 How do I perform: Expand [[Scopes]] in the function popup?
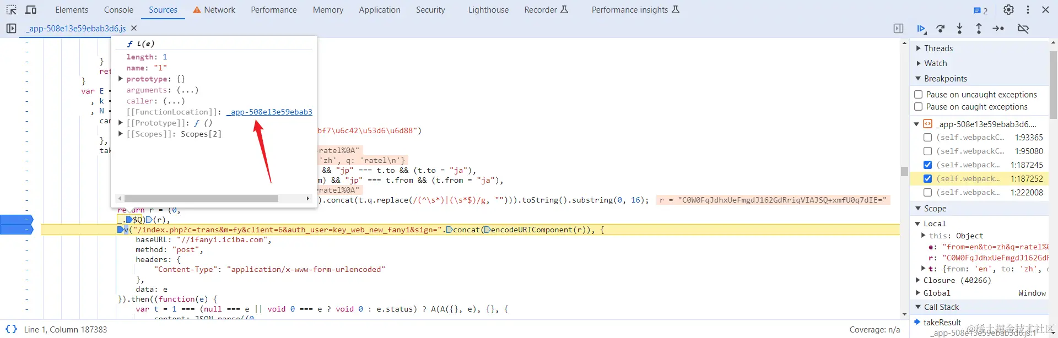[121, 134]
